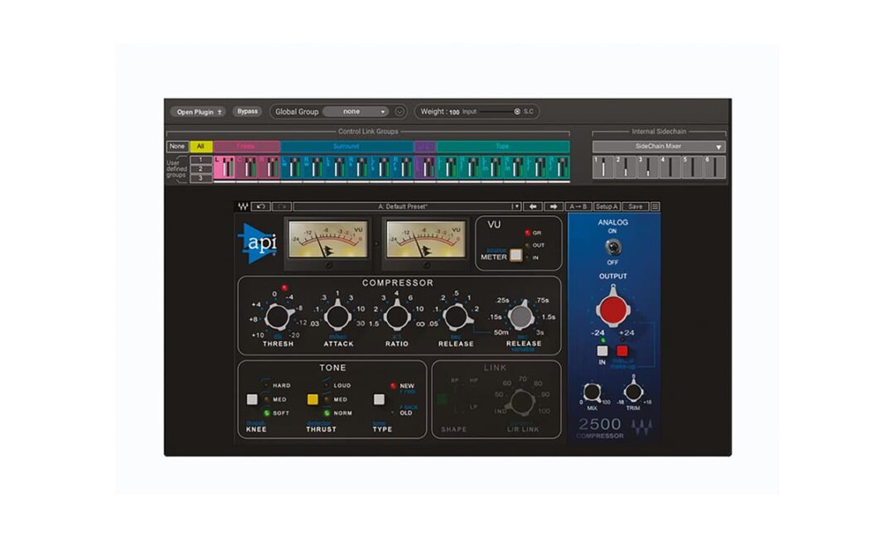895x559 pixels.
Task: Toggle the TYPE selector button
Action: click(379, 399)
